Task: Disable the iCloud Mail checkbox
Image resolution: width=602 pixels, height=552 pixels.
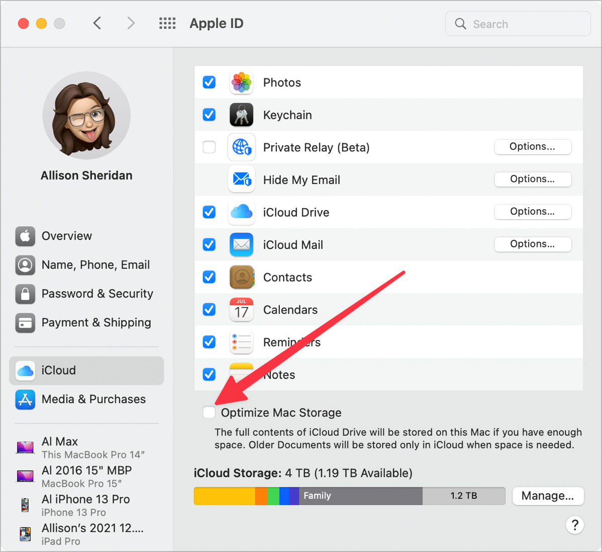Action: coord(209,245)
